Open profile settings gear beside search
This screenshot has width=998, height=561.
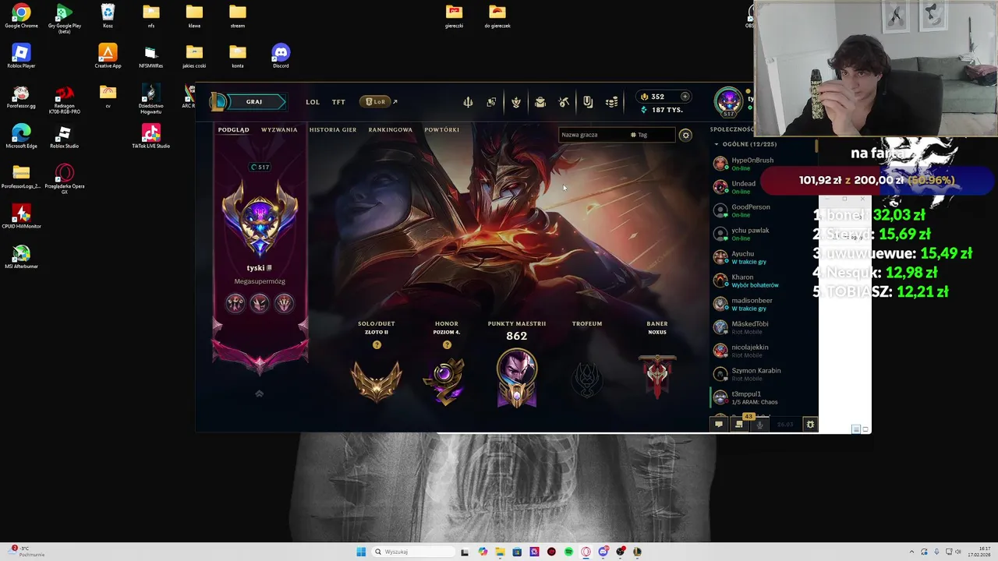(685, 135)
